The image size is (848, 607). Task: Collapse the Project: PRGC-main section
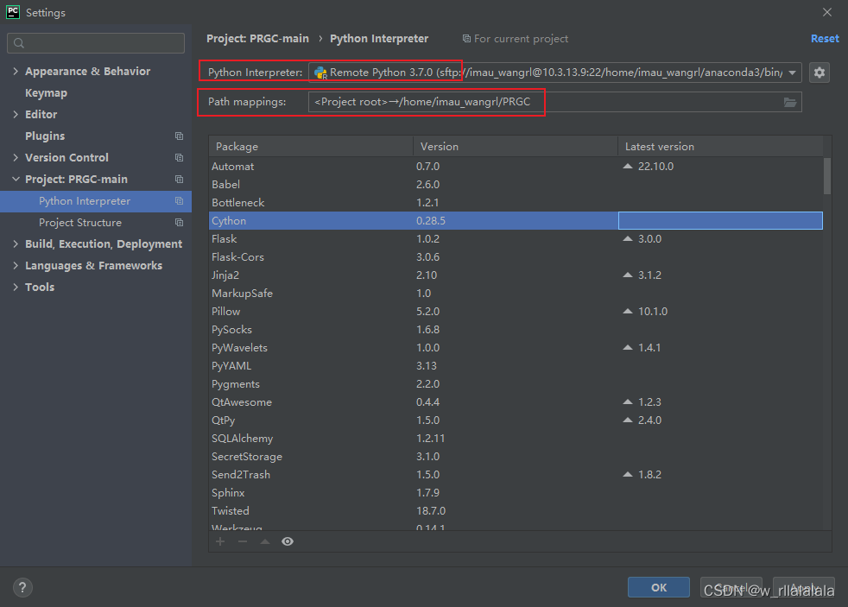pyautogui.click(x=16, y=180)
